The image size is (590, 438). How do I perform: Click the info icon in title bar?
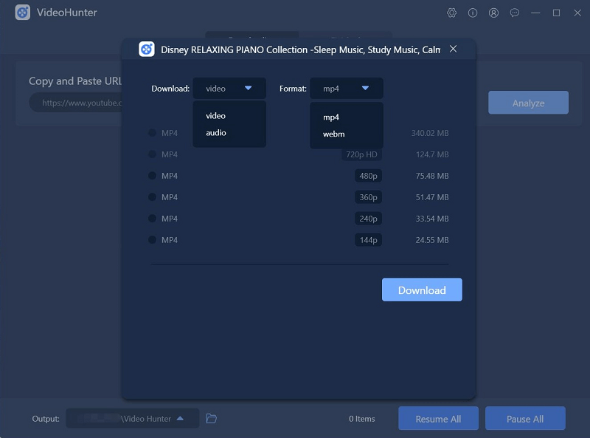click(x=473, y=13)
